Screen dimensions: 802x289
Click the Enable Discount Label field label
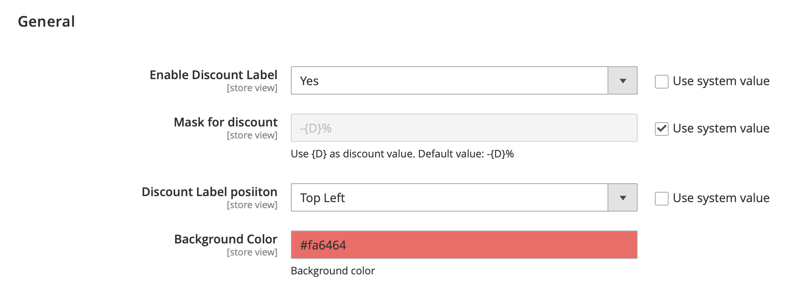[213, 75]
